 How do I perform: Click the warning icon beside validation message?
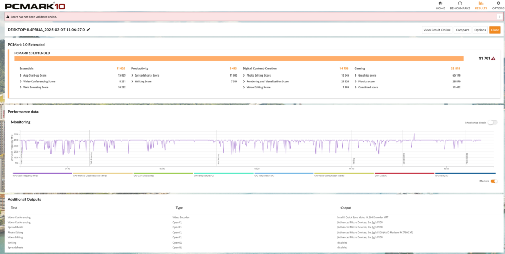point(8,17)
